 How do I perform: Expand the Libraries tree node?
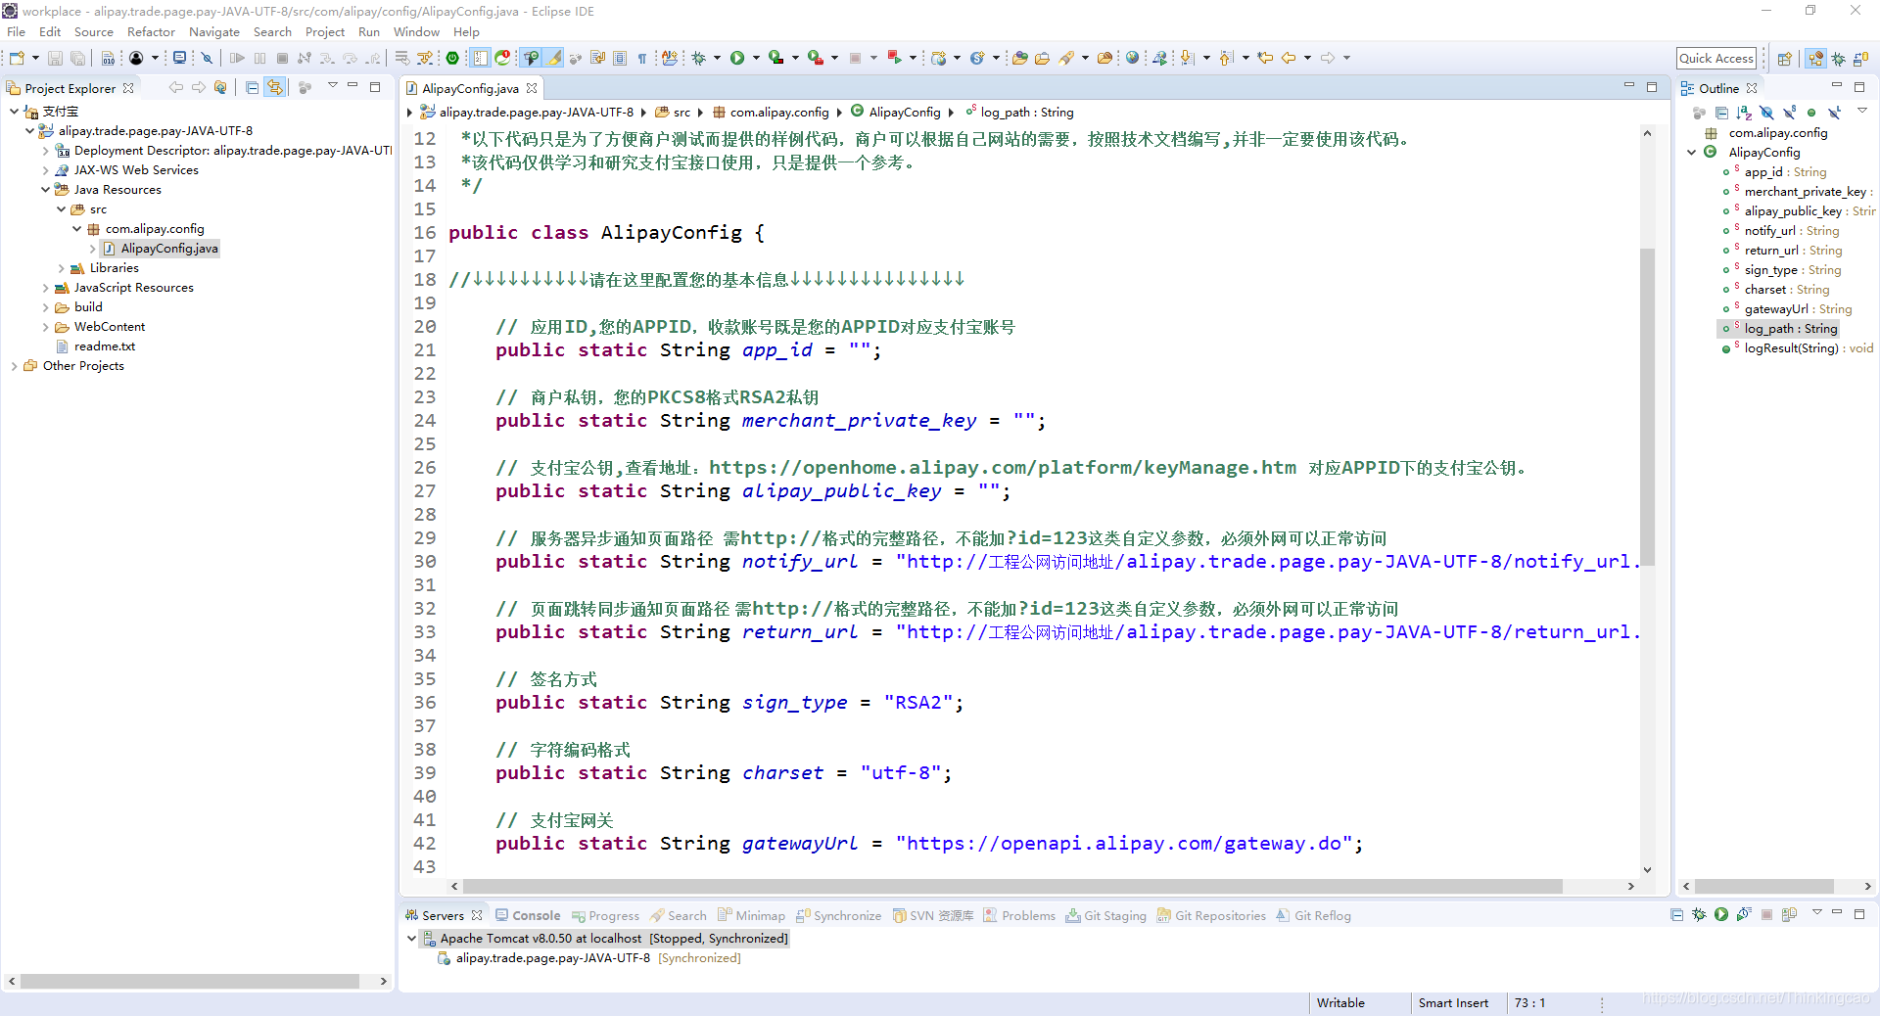pos(61,267)
